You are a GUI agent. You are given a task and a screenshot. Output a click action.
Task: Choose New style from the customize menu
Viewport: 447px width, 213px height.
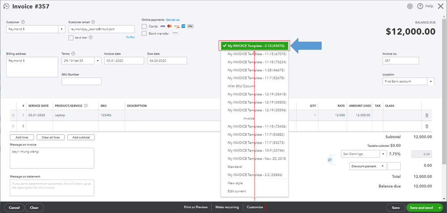click(235, 183)
